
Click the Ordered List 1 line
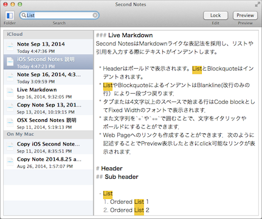click(126, 202)
